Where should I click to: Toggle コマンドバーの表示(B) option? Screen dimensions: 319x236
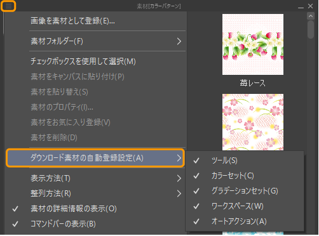tap(95, 224)
